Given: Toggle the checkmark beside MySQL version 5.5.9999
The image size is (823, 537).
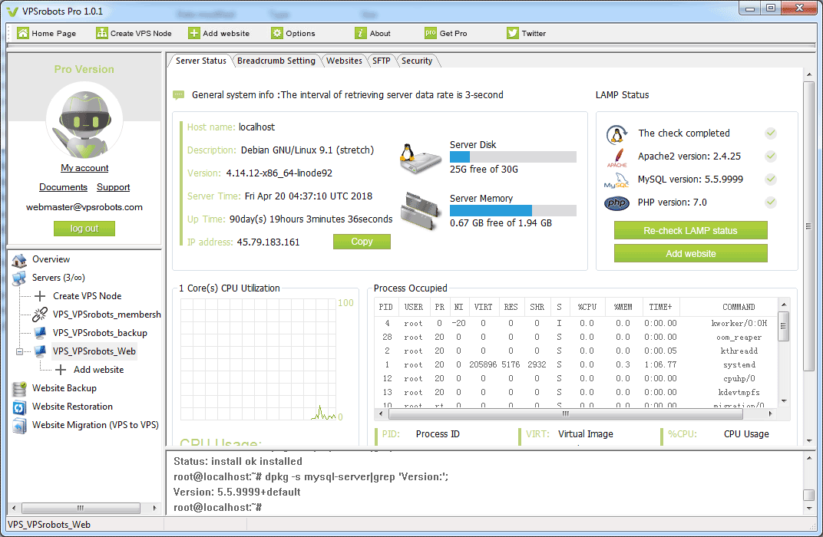Looking at the screenshot, I should (x=771, y=179).
